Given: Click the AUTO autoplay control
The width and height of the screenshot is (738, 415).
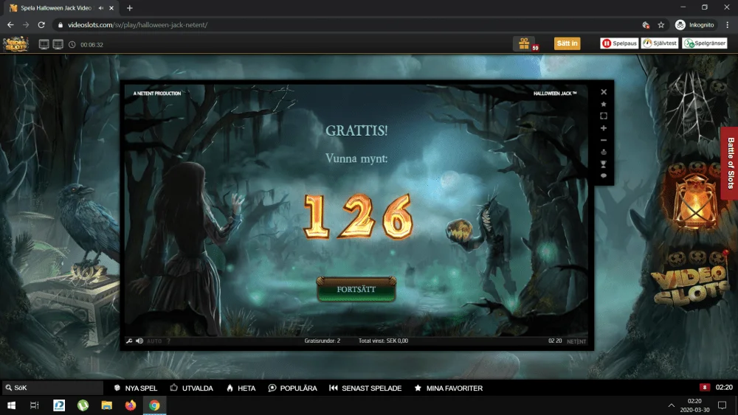Looking at the screenshot, I should [154, 341].
